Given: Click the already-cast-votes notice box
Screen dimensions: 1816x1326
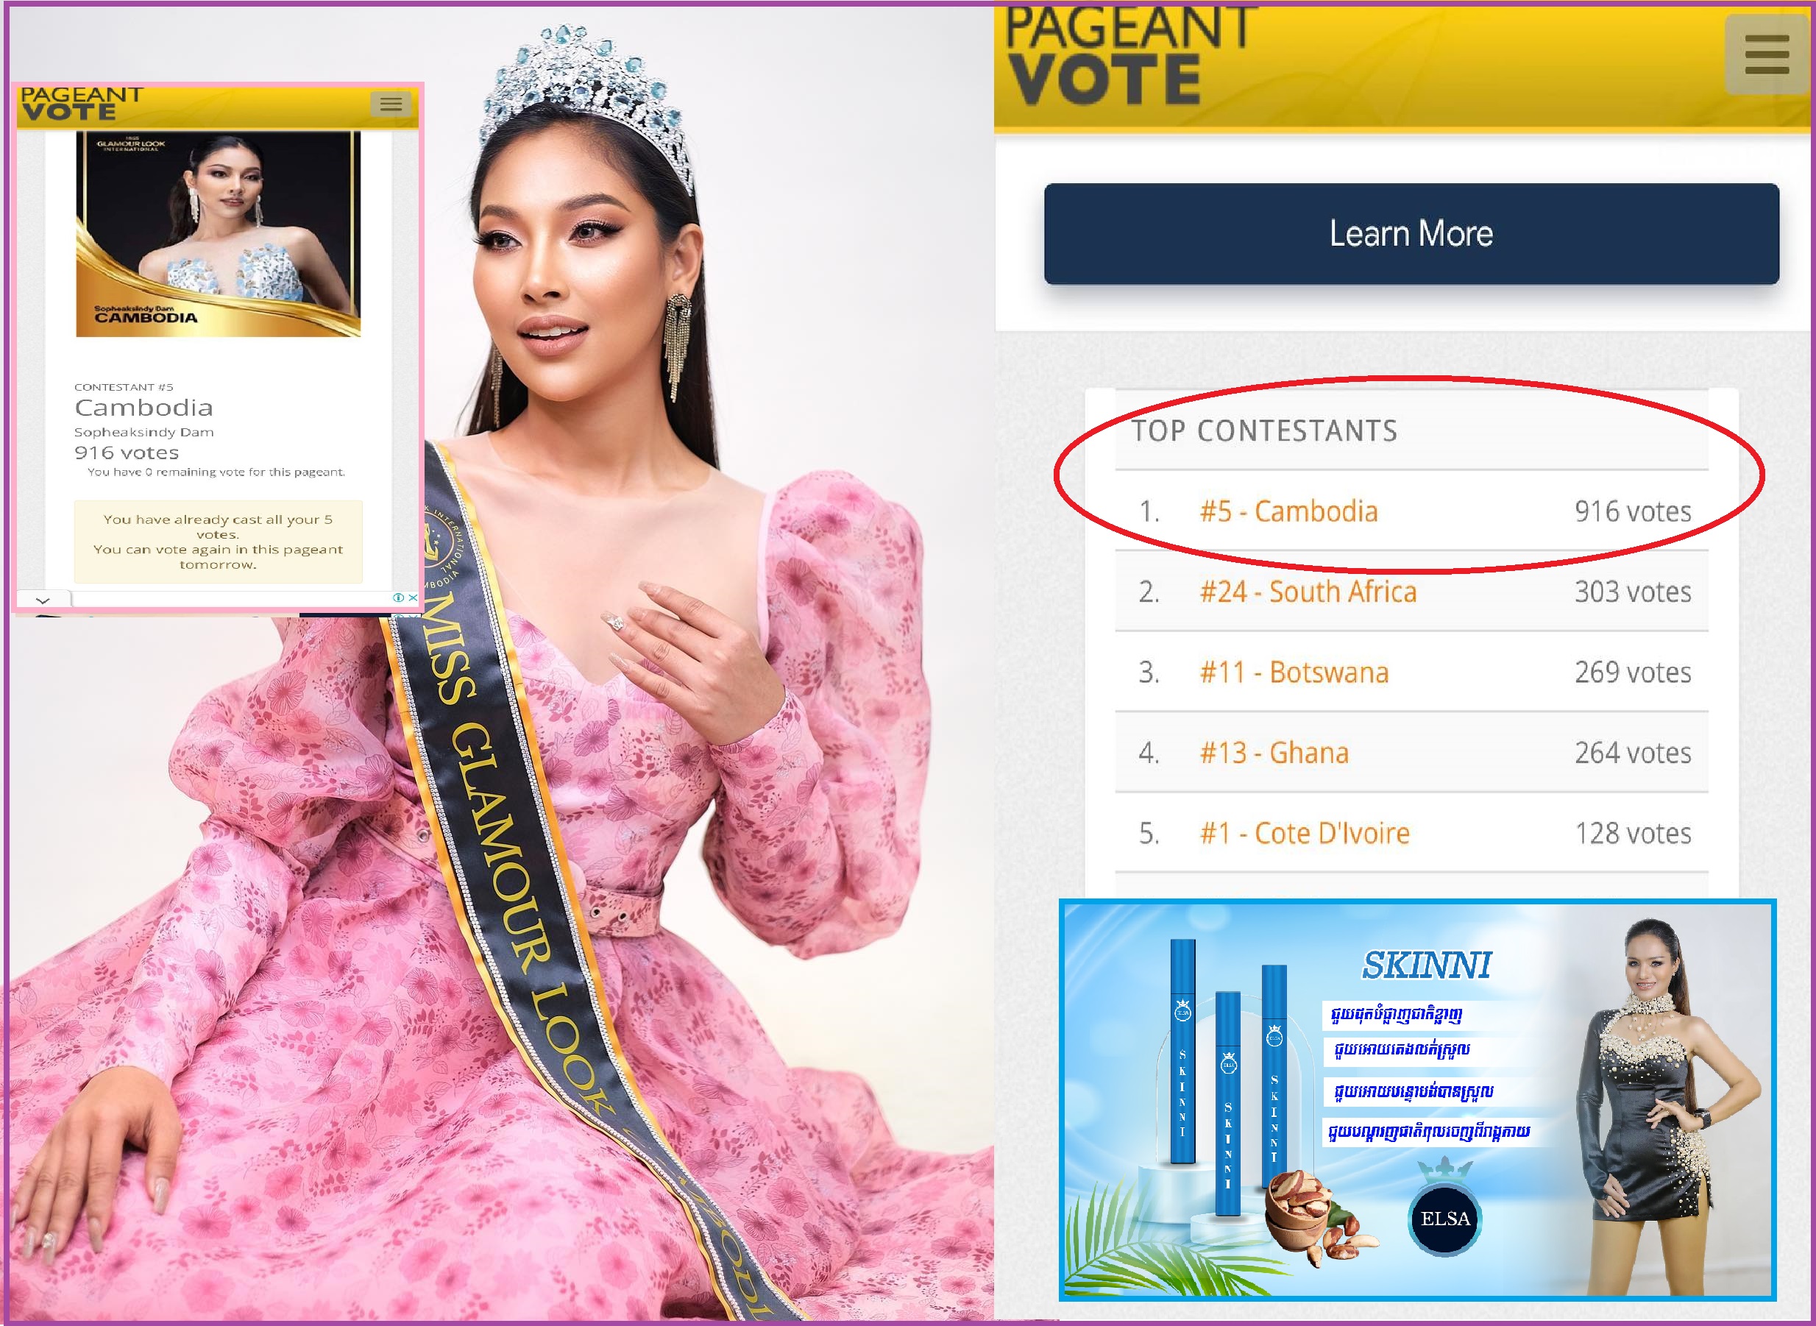Looking at the screenshot, I should pos(219,542).
